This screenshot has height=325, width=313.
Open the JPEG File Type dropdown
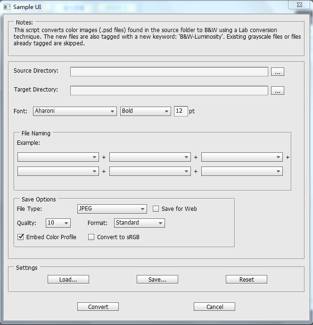[x=112, y=209]
